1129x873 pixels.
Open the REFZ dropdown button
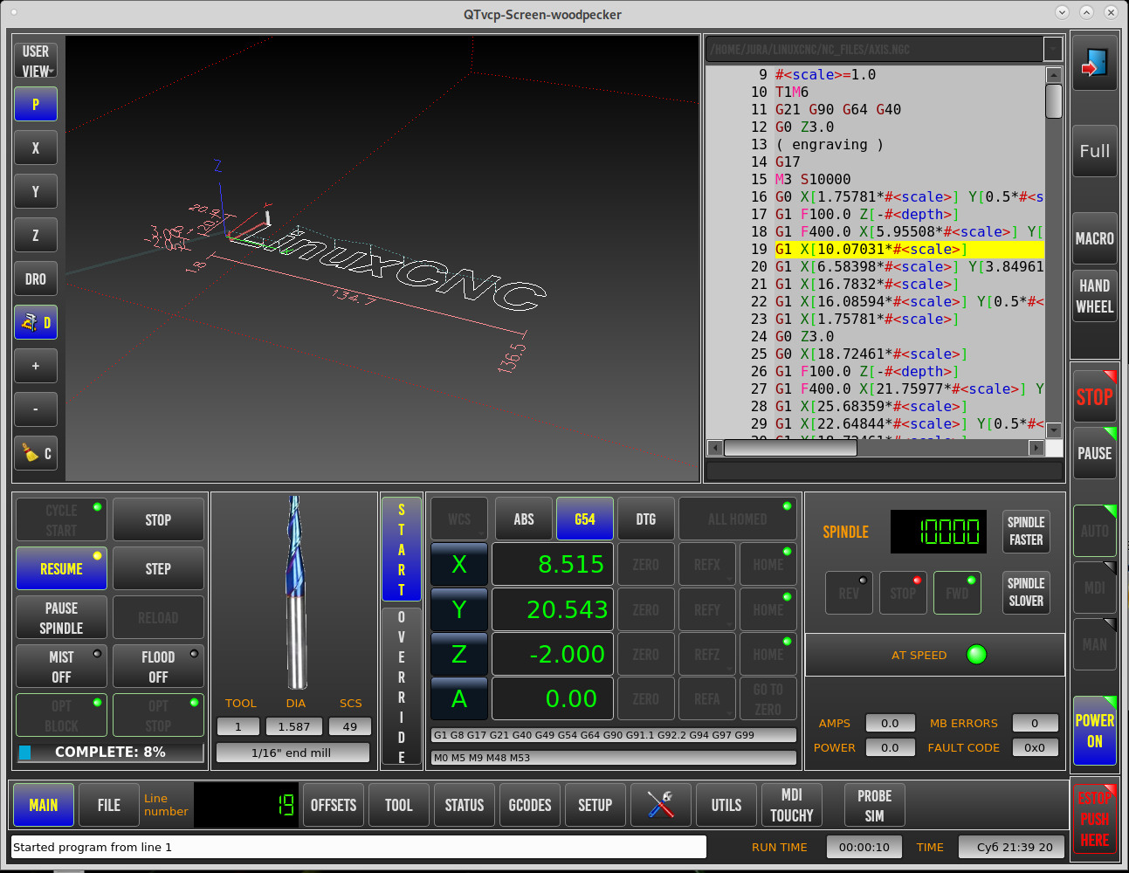707,654
